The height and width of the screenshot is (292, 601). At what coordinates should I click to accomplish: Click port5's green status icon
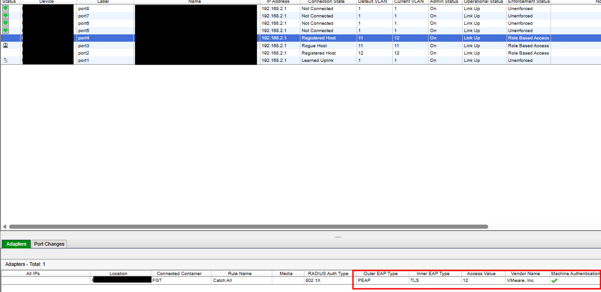coord(5,30)
